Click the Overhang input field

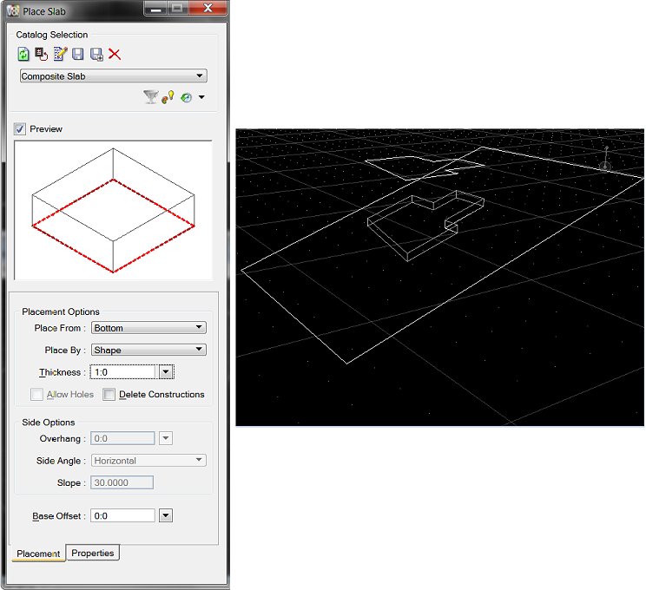point(122,438)
